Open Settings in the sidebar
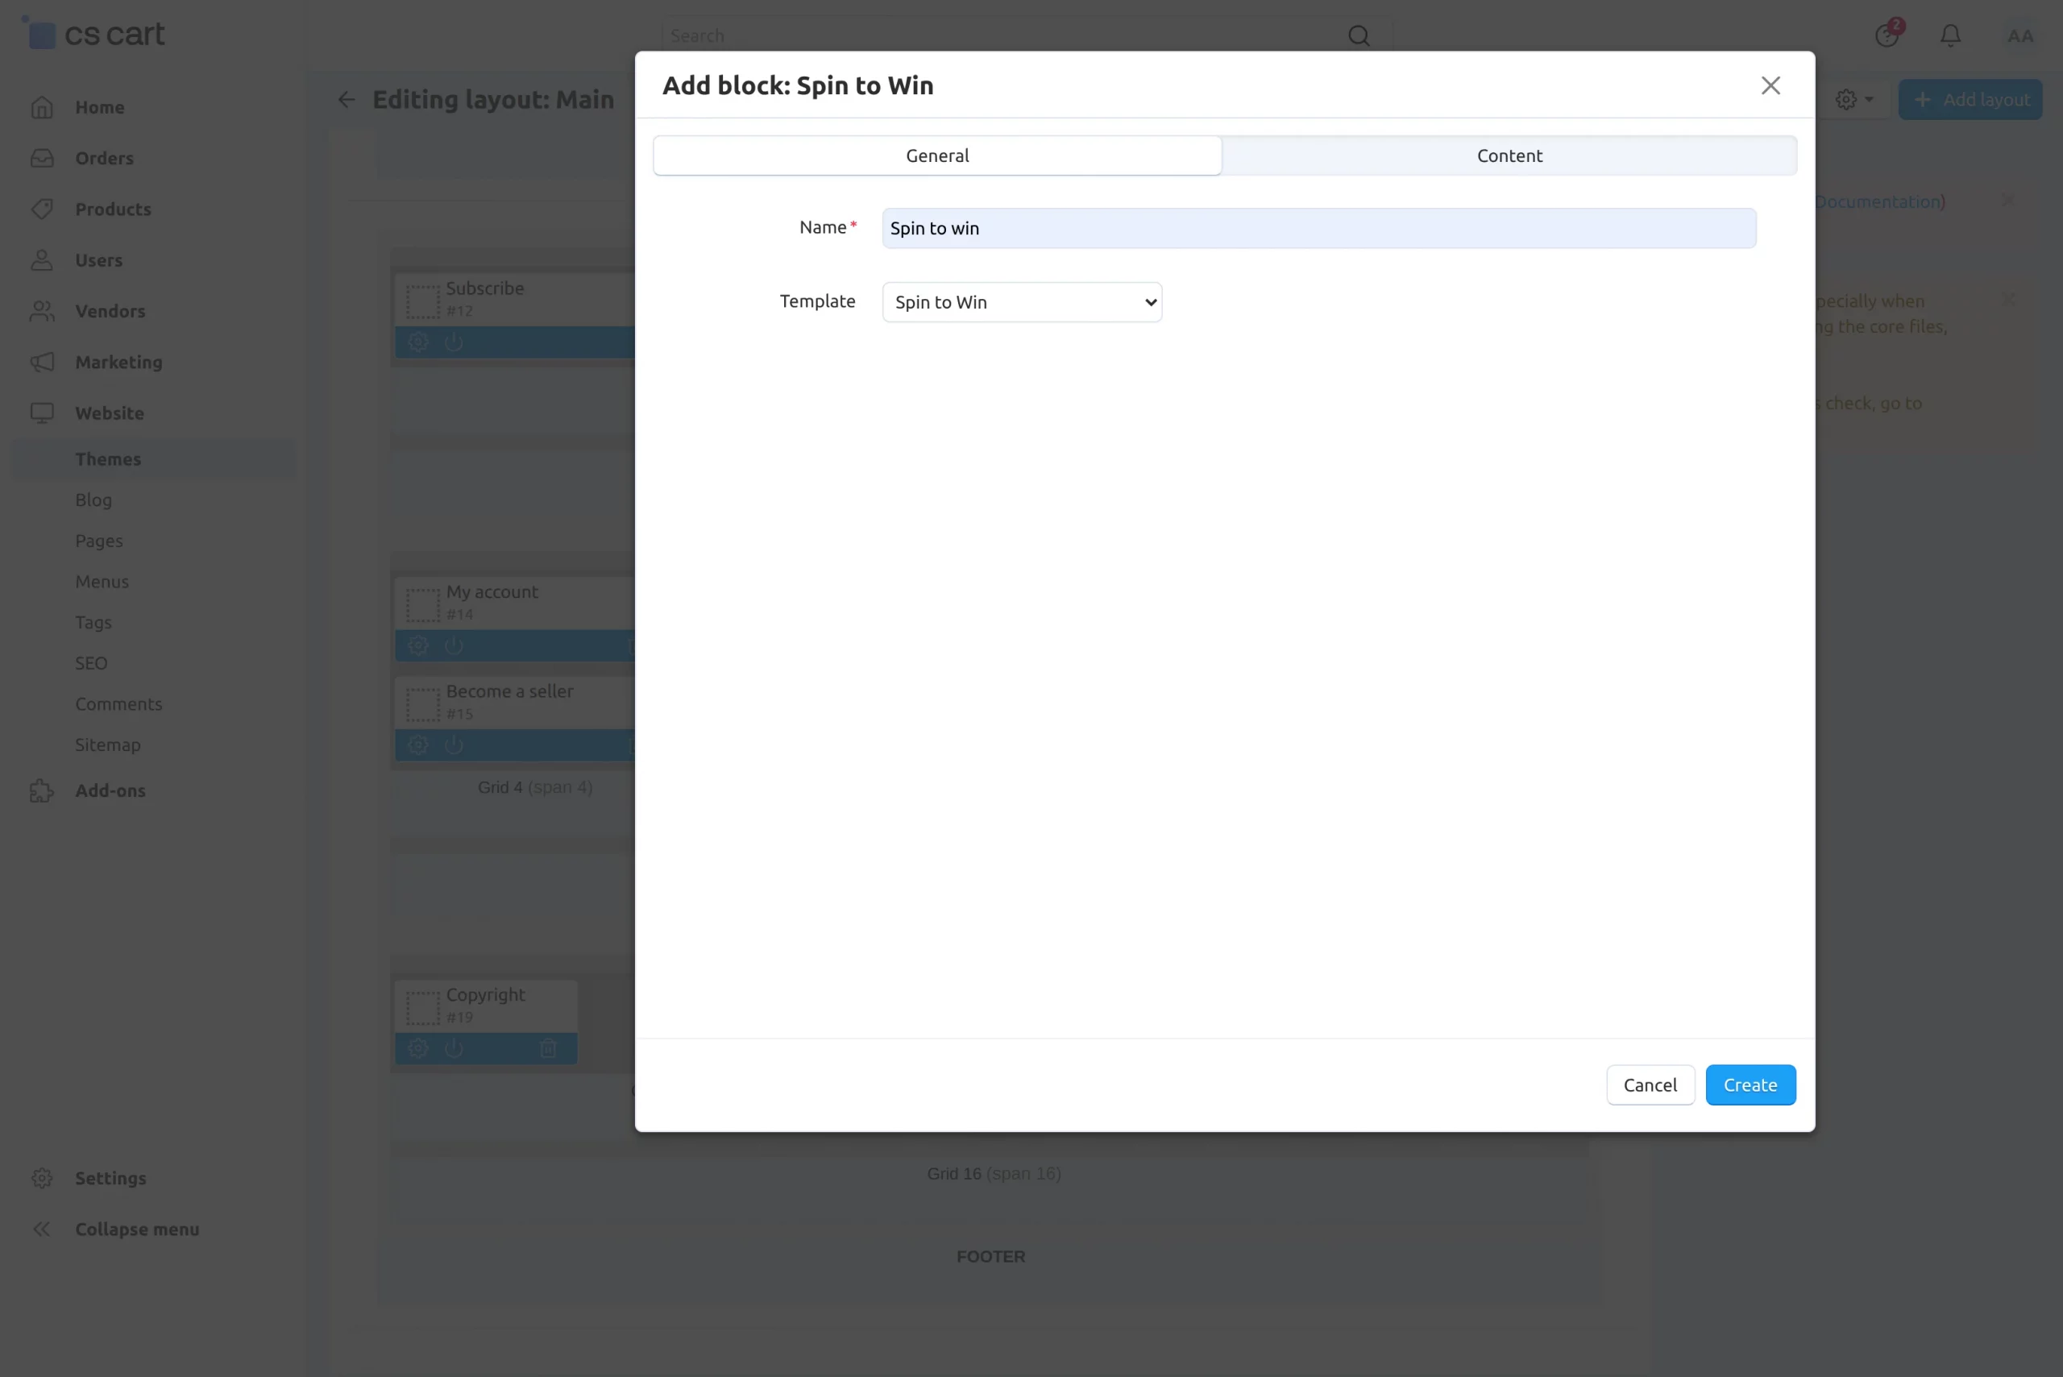The width and height of the screenshot is (2063, 1377). coord(110,1178)
